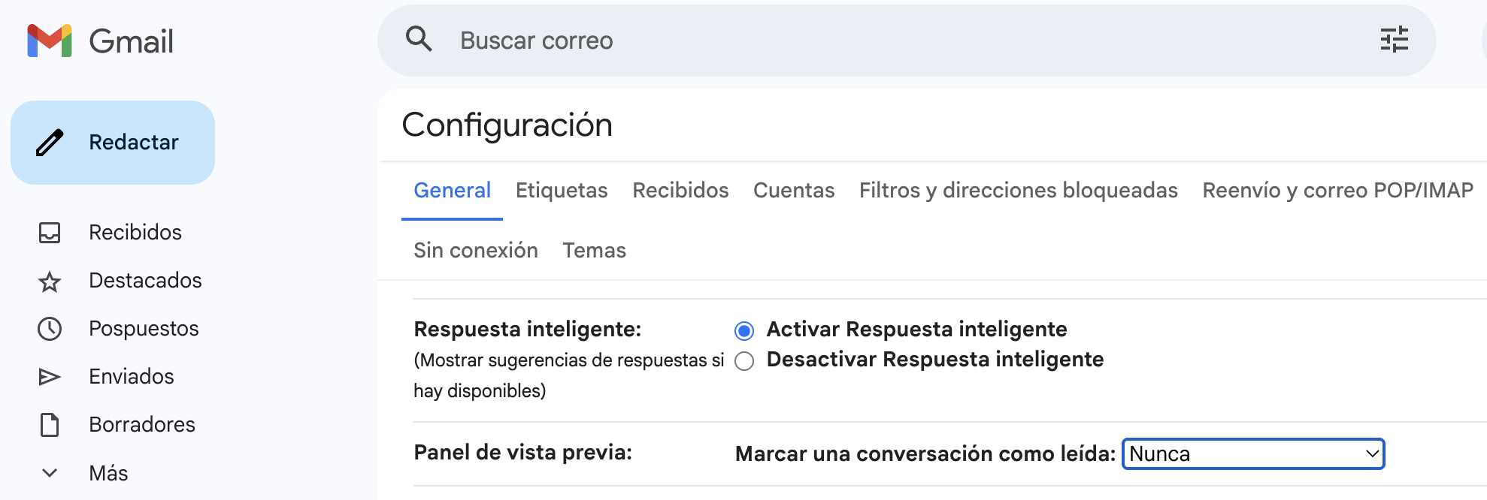The width and height of the screenshot is (1487, 500).
Task: Click the Redactar button
Action: 113,142
